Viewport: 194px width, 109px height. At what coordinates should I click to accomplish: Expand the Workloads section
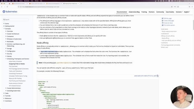pos(6,41)
